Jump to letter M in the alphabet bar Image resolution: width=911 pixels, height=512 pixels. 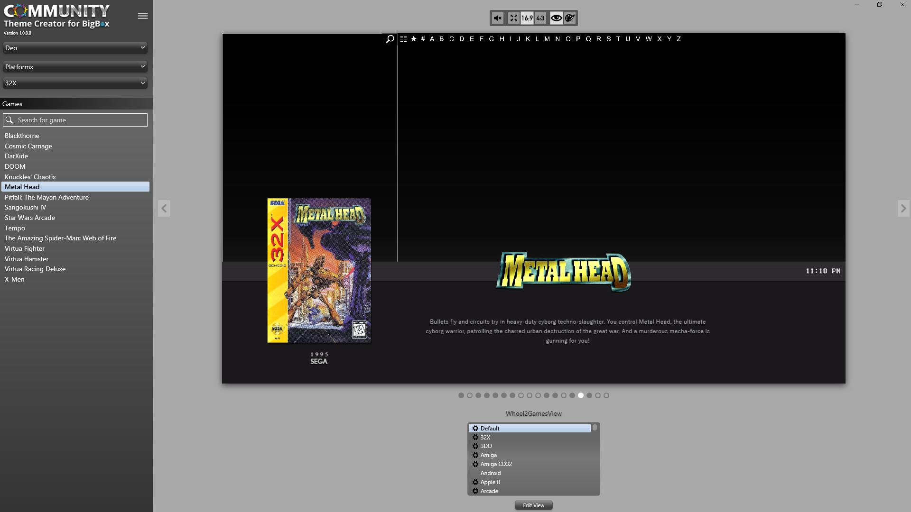(x=547, y=39)
